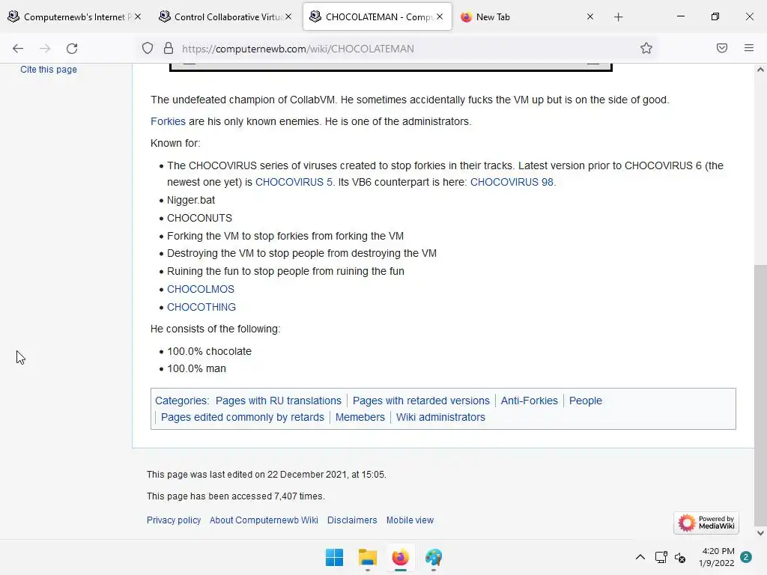The width and height of the screenshot is (767, 575).
Task: Click "This page has been accessed 7,407 times"
Action: (236, 496)
